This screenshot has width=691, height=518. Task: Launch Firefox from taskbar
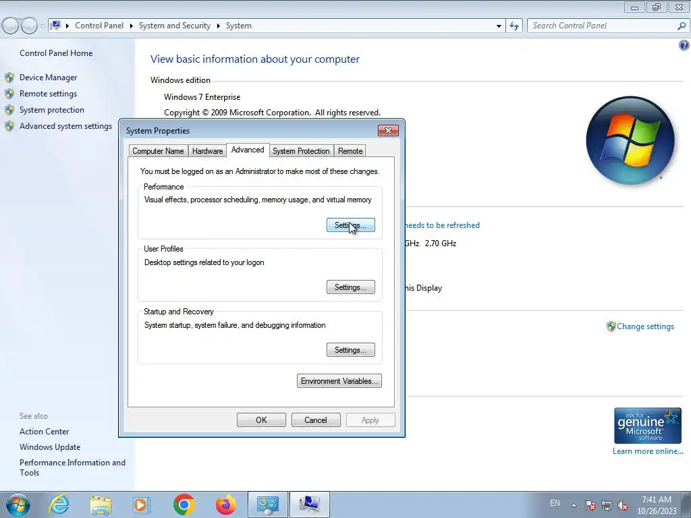[225, 505]
